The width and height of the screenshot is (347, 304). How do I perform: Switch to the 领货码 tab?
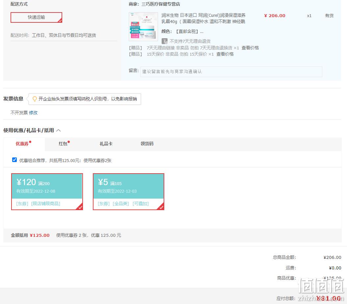pyautogui.click(x=147, y=144)
